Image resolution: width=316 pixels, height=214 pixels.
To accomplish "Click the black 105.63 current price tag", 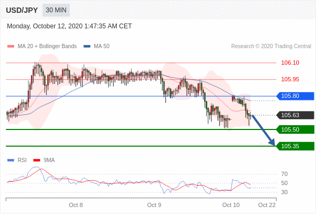I will 295,115.
